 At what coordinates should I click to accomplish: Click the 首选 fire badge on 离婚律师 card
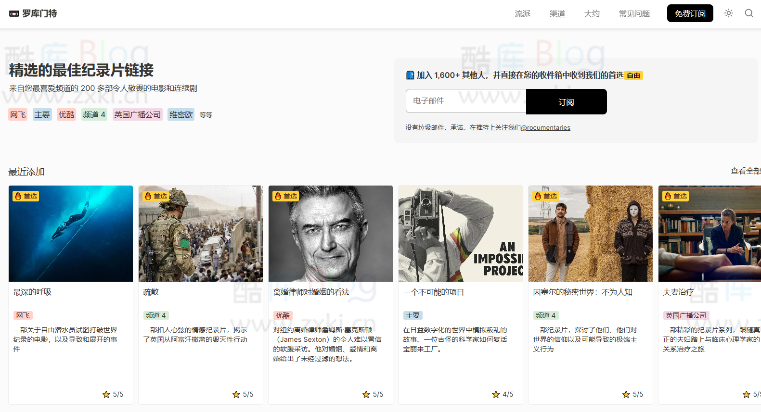[286, 196]
